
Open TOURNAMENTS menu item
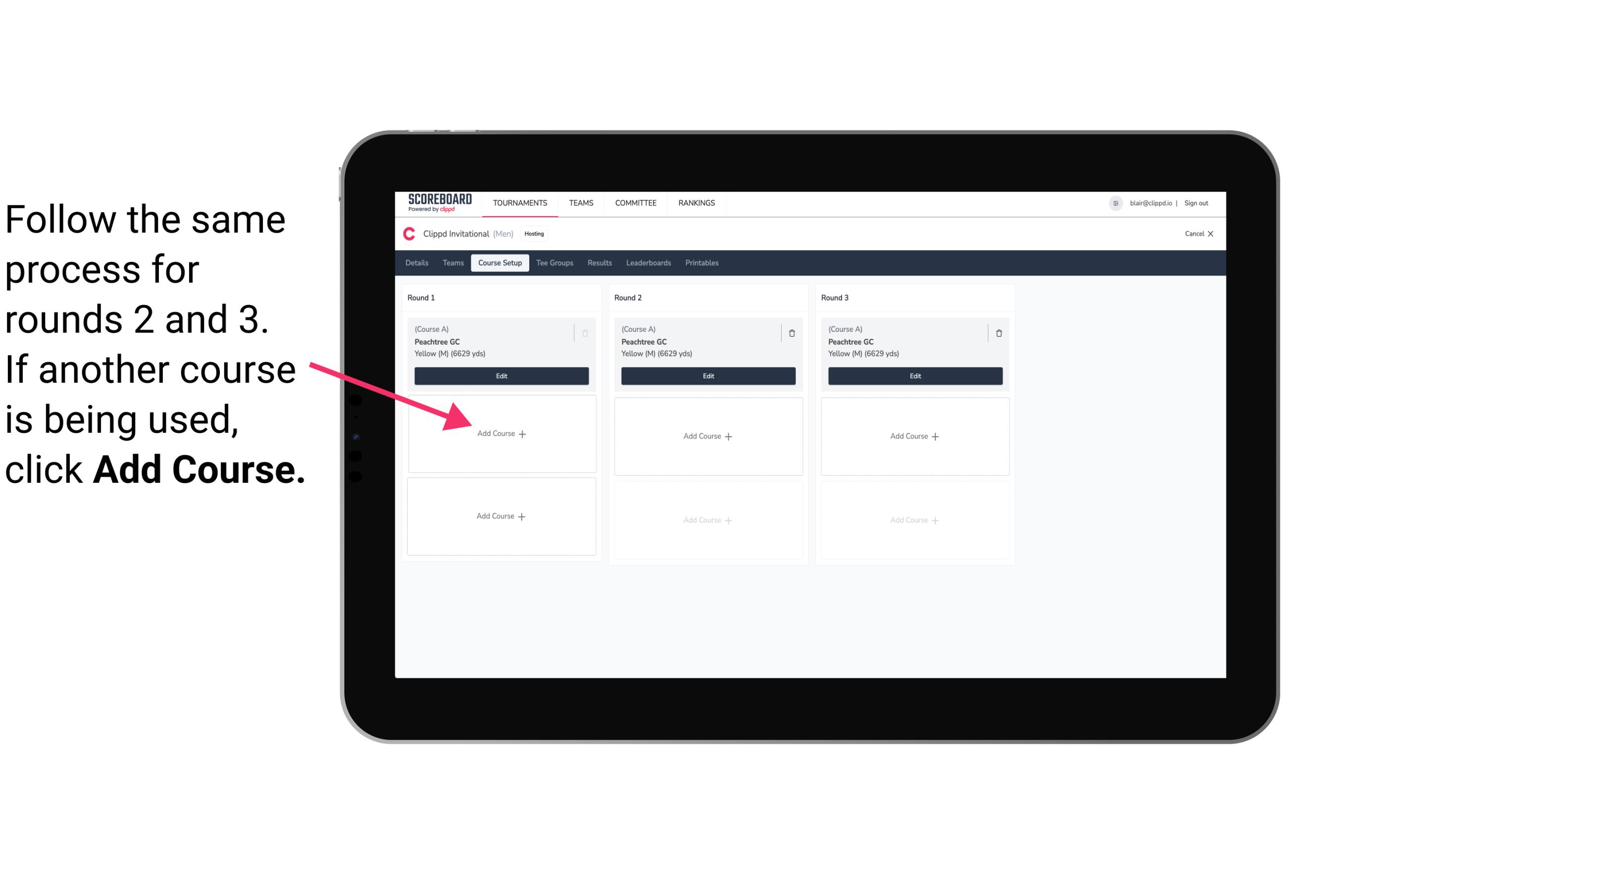tap(521, 202)
